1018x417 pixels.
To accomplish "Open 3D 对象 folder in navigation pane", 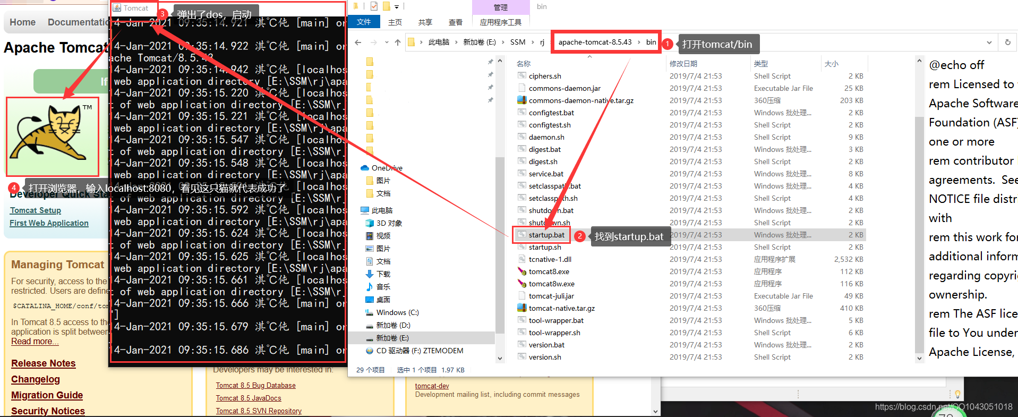I will [x=389, y=223].
